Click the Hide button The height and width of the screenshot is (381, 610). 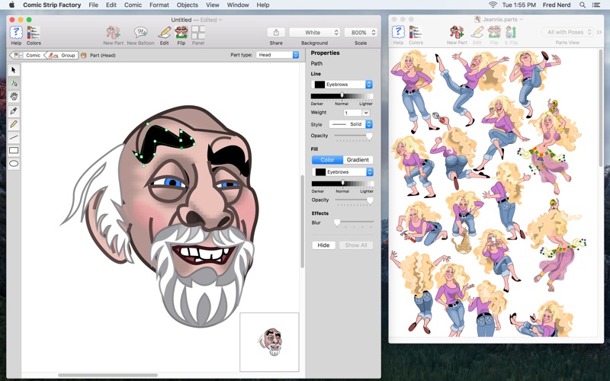point(323,245)
